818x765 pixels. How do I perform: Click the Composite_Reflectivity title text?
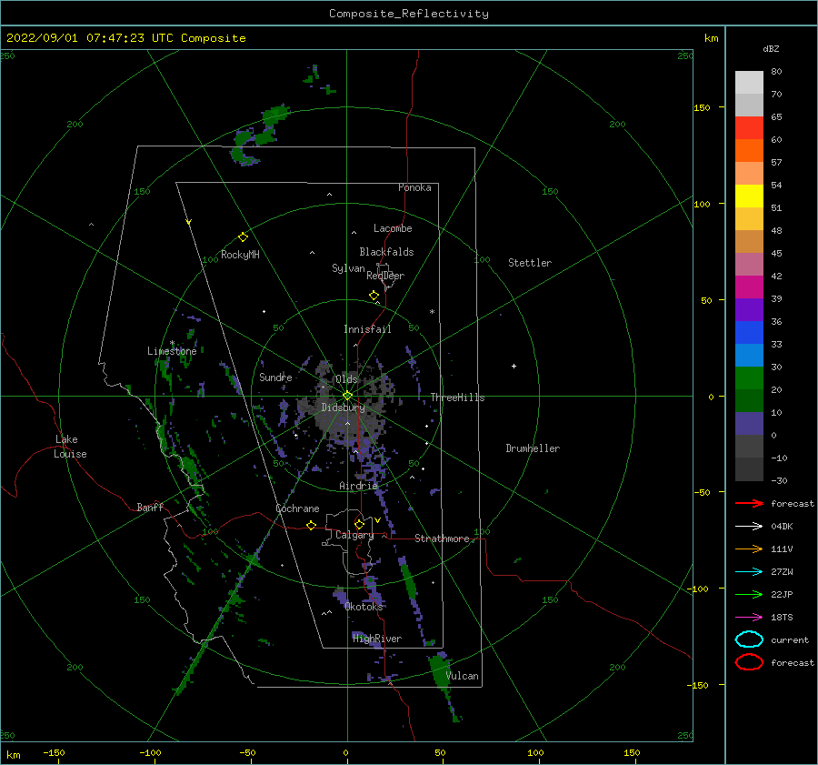(409, 14)
